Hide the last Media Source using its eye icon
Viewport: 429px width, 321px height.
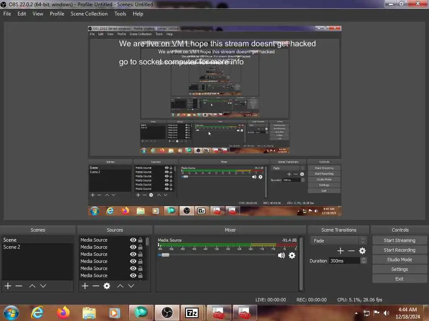pos(133,275)
